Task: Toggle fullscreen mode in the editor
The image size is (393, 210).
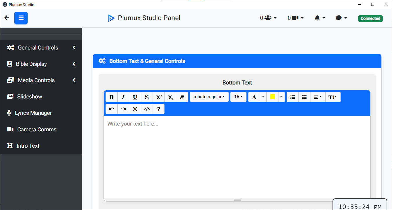Action: click(135, 109)
